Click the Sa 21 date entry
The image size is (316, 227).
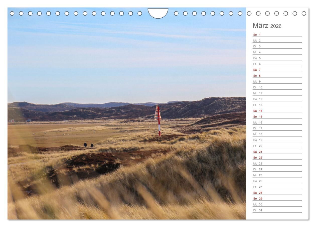277,152
